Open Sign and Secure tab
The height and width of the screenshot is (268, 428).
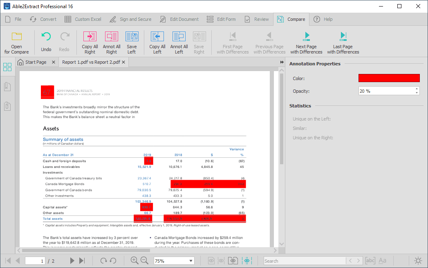tap(130, 19)
